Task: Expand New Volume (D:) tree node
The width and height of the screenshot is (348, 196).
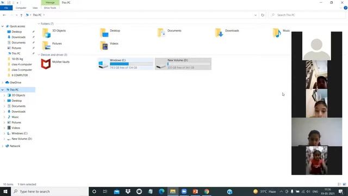Action: point(4,139)
